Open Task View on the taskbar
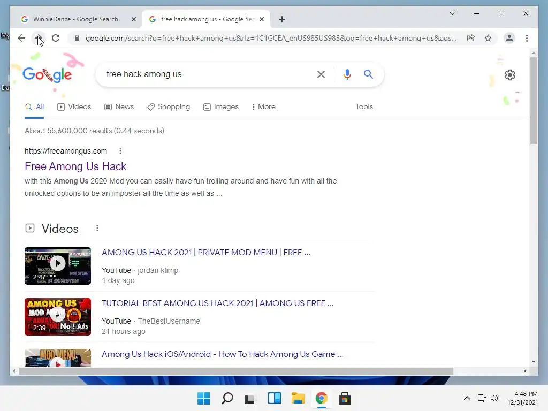The image size is (548, 411). coord(250,398)
